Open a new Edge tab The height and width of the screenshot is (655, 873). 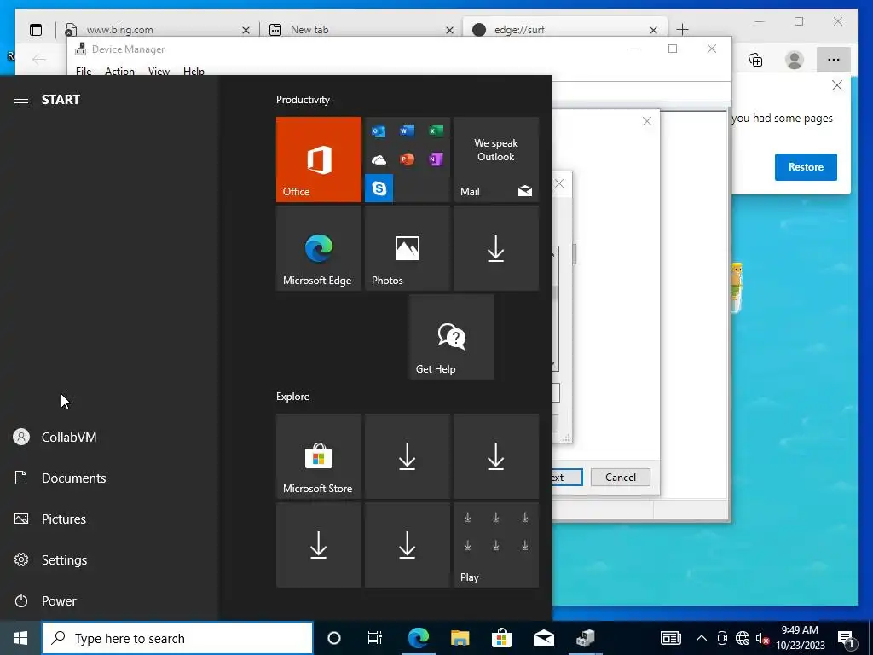[x=683, y=30]
